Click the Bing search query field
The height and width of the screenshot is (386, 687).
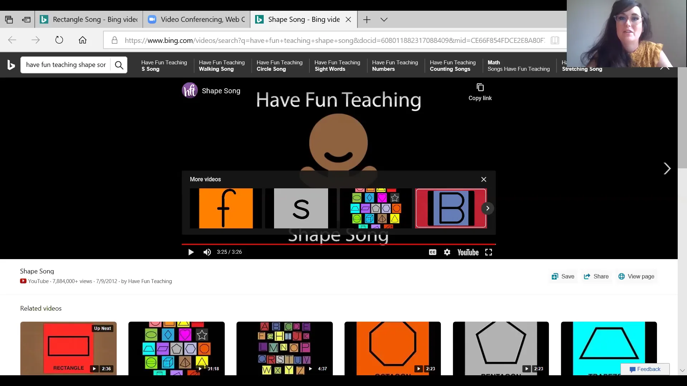(66, 65)
